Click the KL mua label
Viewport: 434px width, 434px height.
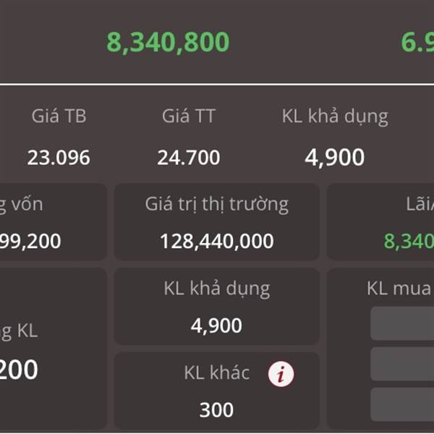click(399, 289)
